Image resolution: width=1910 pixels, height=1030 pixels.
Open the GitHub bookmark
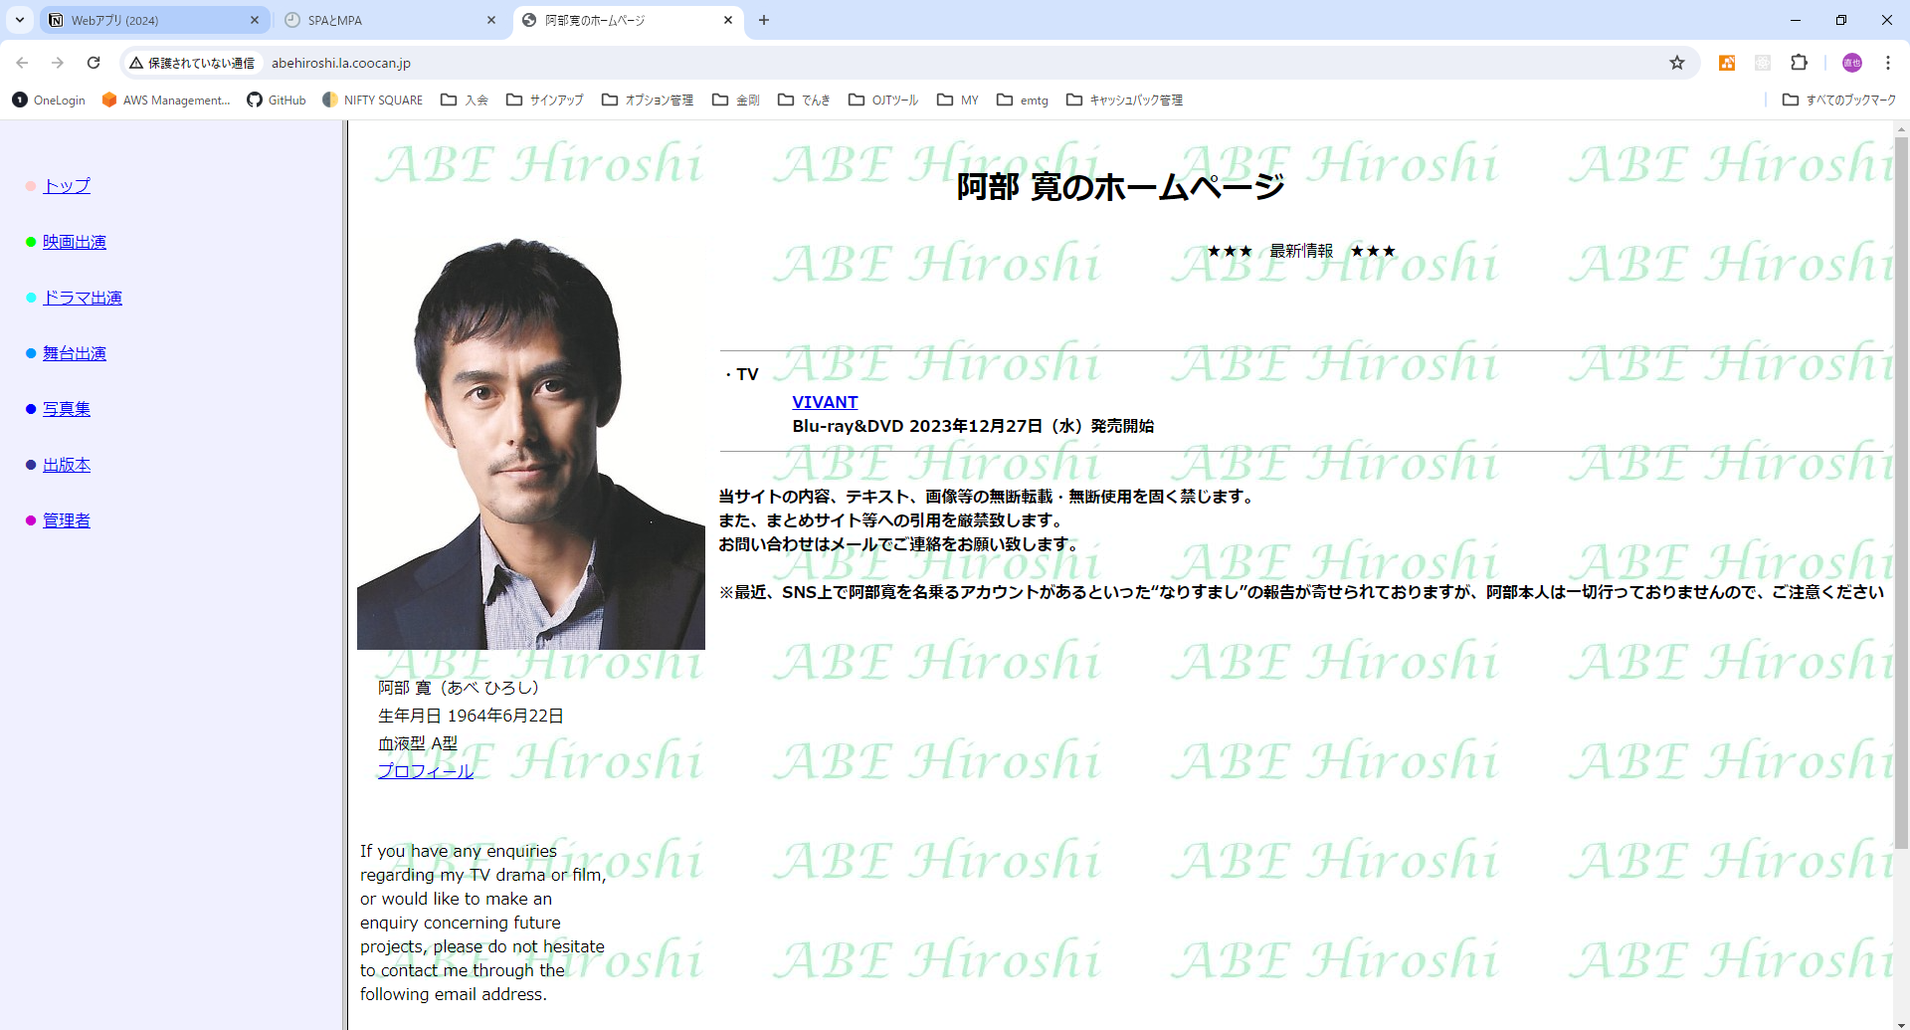[277, 100]
